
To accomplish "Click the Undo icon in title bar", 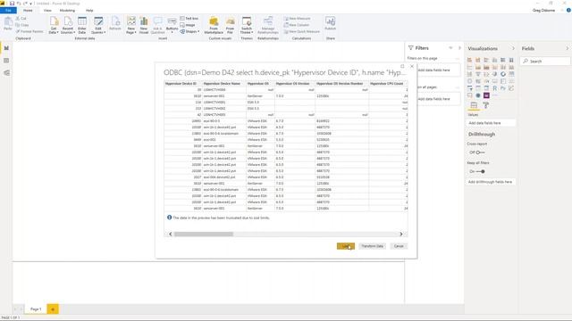I will click(x=18, y=4).
